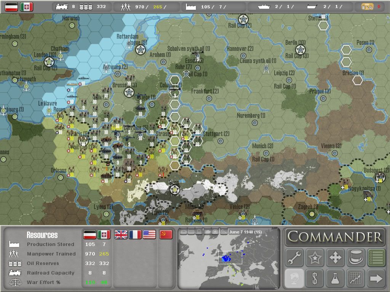This screenshot has width=390, height=292.
Task: Click the United Kingdom flag in Resources
Action: click(x=121, y=235)
